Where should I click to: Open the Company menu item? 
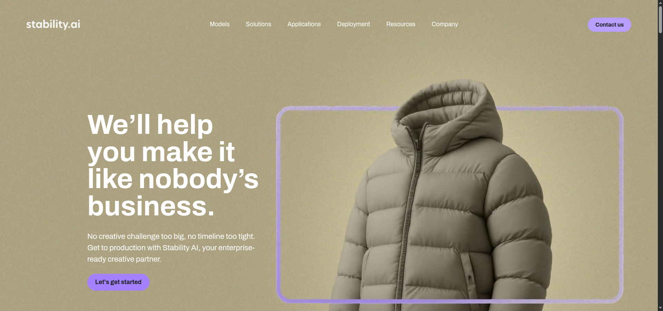pos(444,24)
